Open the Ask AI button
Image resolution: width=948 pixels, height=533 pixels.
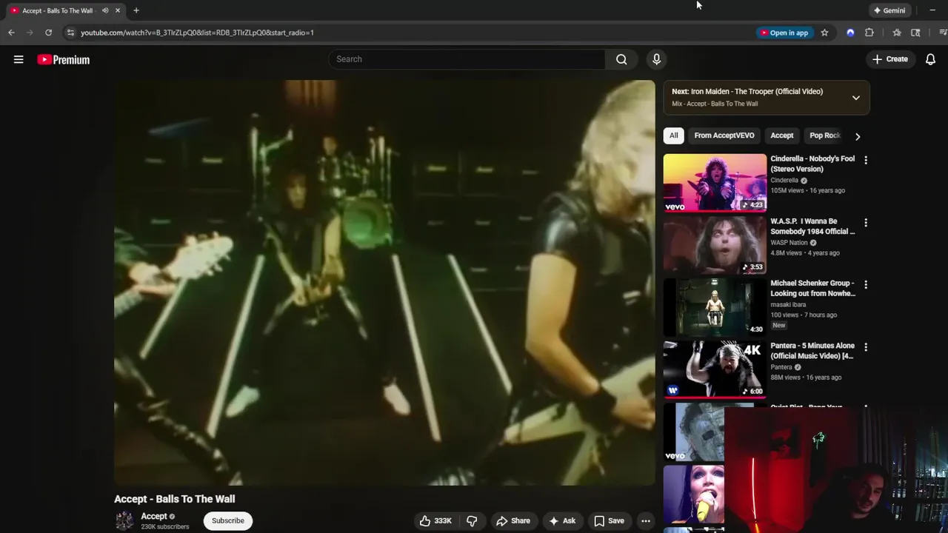(x=561, y=520)
